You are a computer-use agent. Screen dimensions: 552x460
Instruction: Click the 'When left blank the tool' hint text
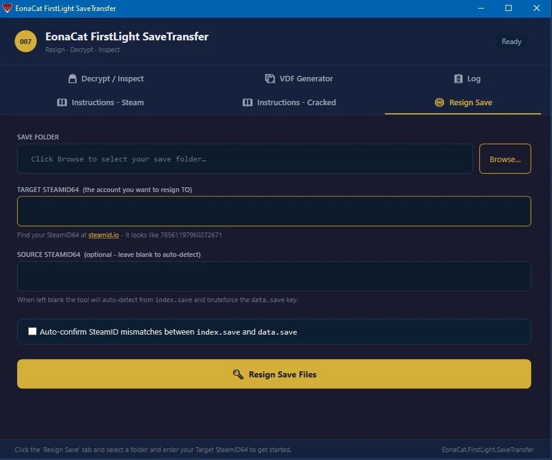(158, 300)
